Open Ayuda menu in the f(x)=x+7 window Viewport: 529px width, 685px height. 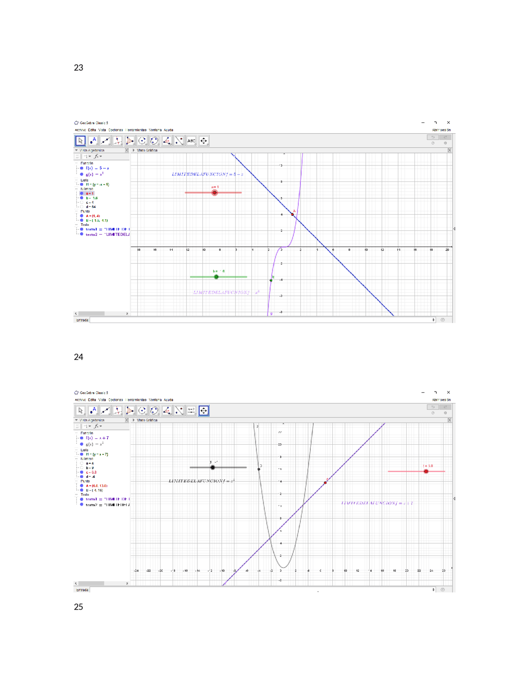[168, 400]
